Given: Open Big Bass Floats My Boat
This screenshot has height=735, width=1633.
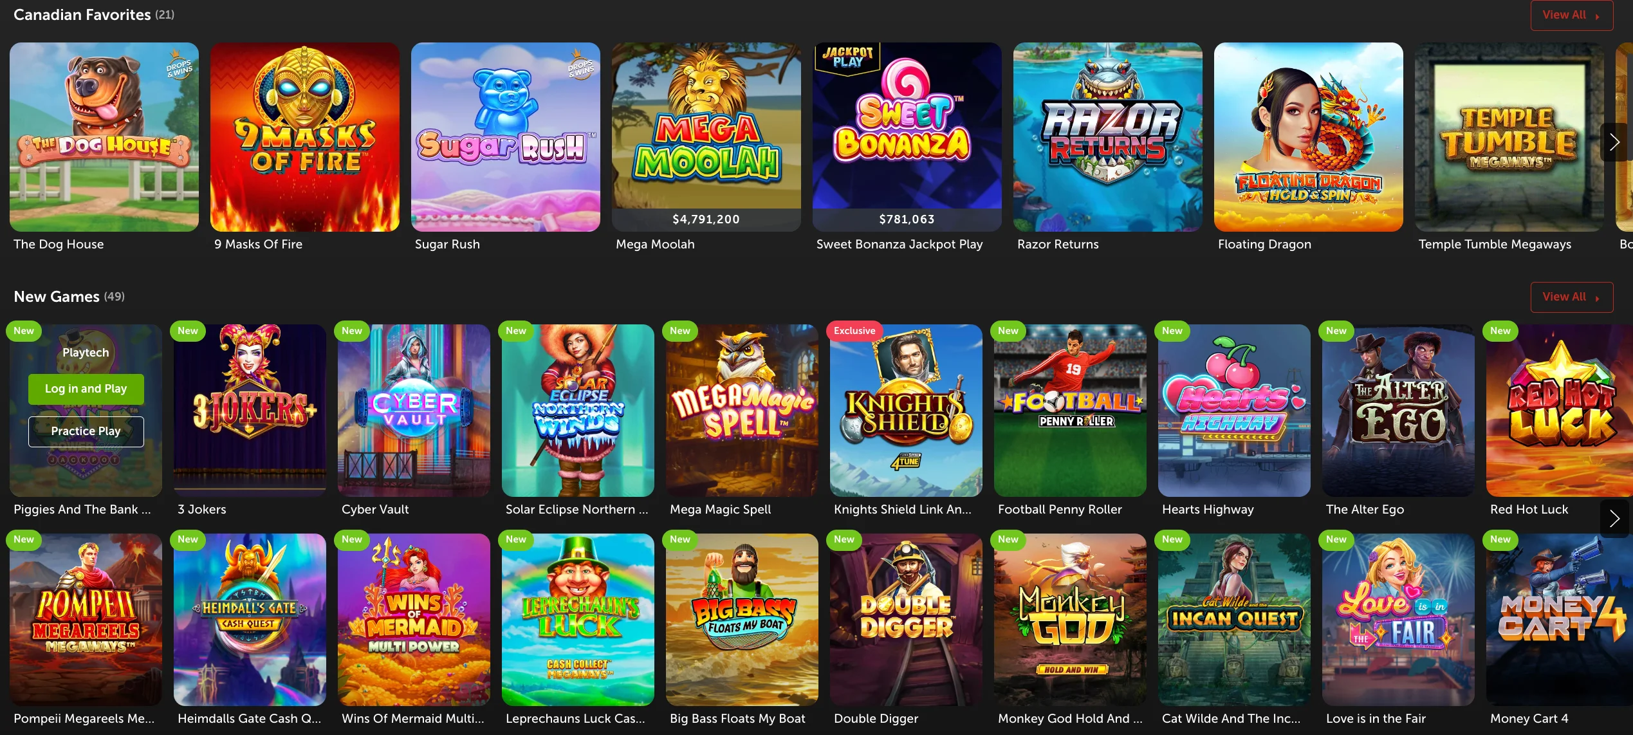Looking at the screenshot, I should [742, 620].
